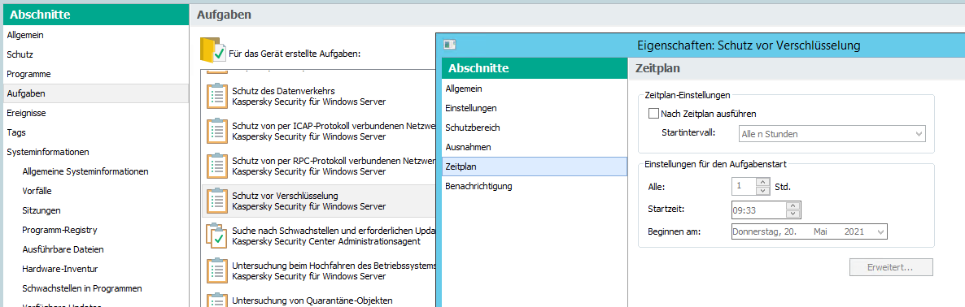Click the Schutz vor Verschlüsselung task icon
The image size is (965, 307).
tap(216, 200)
